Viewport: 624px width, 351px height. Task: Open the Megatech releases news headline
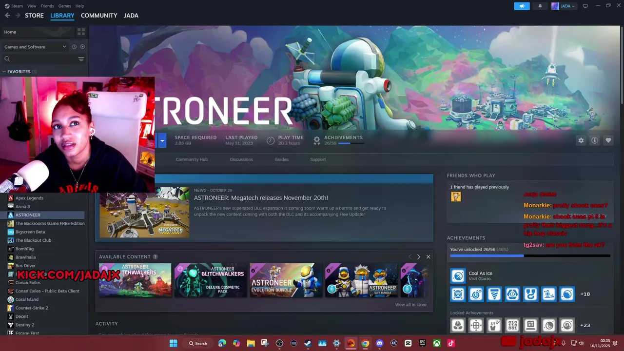261,198
